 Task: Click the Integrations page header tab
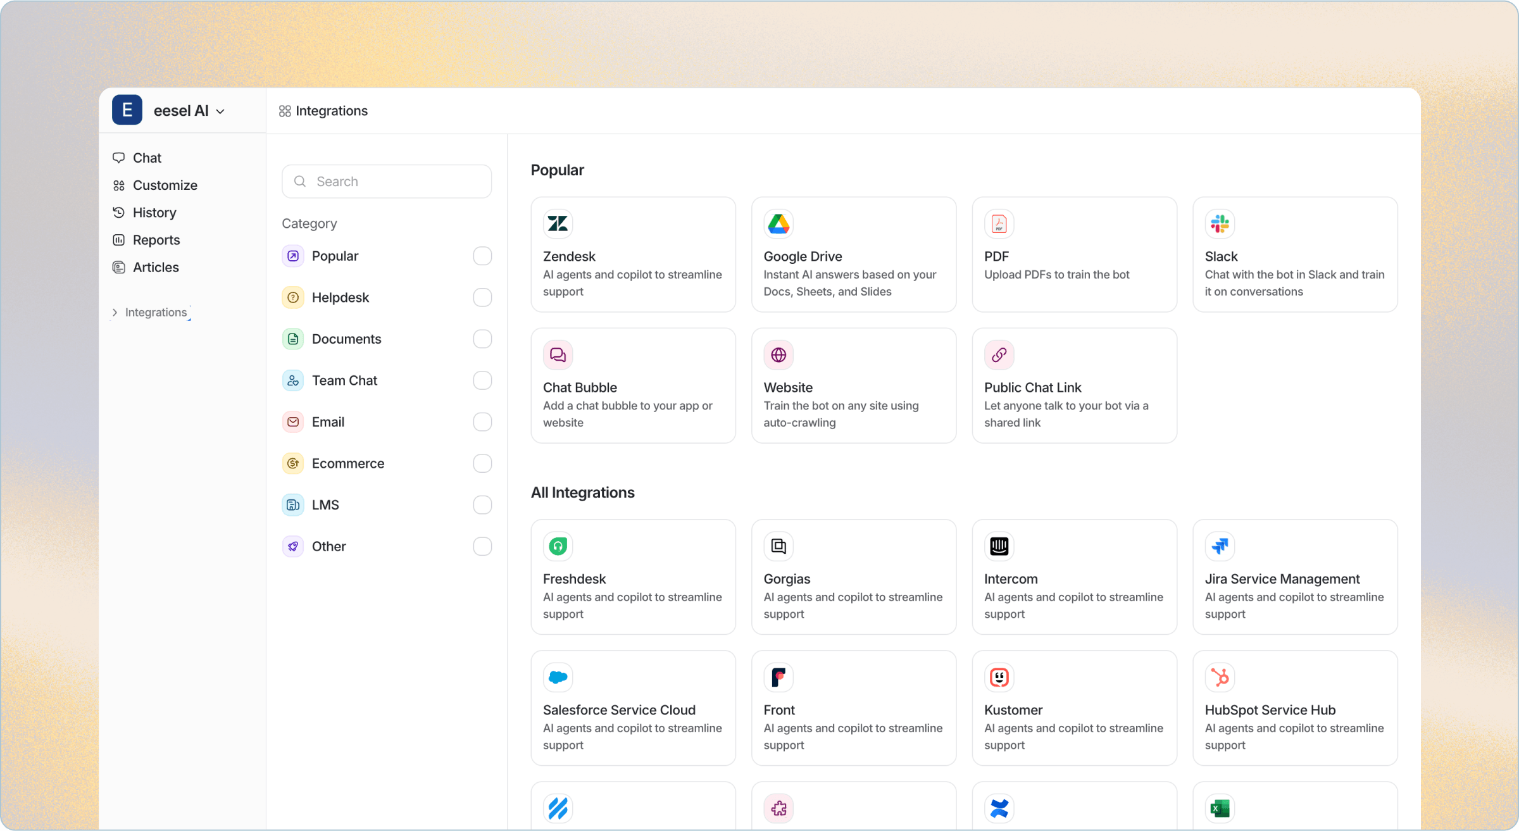tap(323, 111)
